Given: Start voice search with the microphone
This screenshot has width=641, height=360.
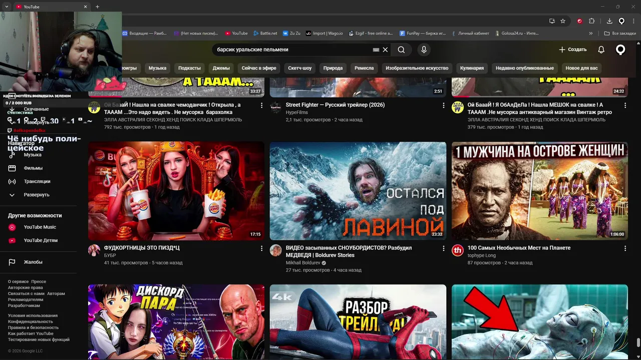Looking at the screenshot, I should click(424, 49).
